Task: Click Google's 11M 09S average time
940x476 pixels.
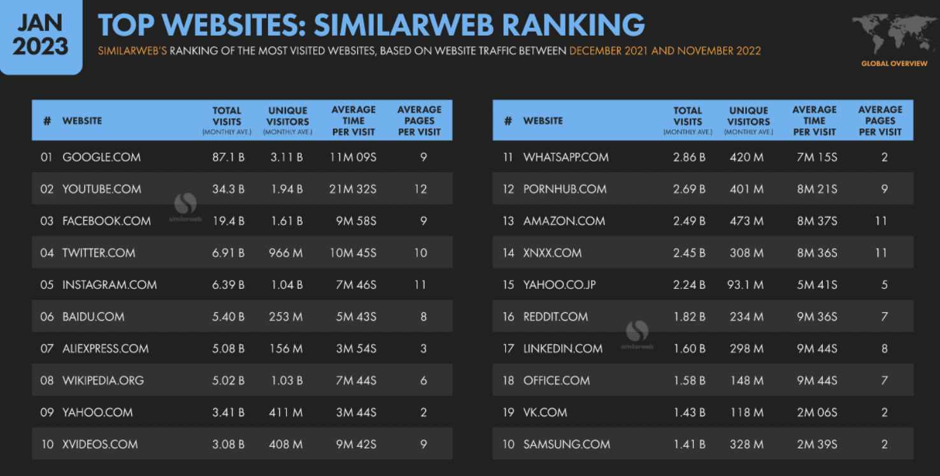Action: coord(353,157)
